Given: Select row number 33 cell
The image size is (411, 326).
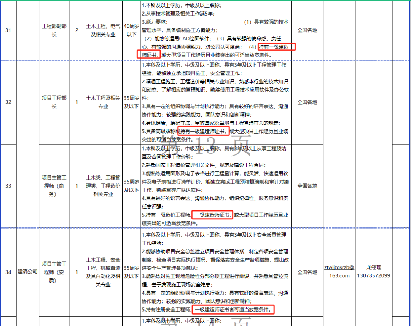Looking at the screenshot, I should coord(8,186).
